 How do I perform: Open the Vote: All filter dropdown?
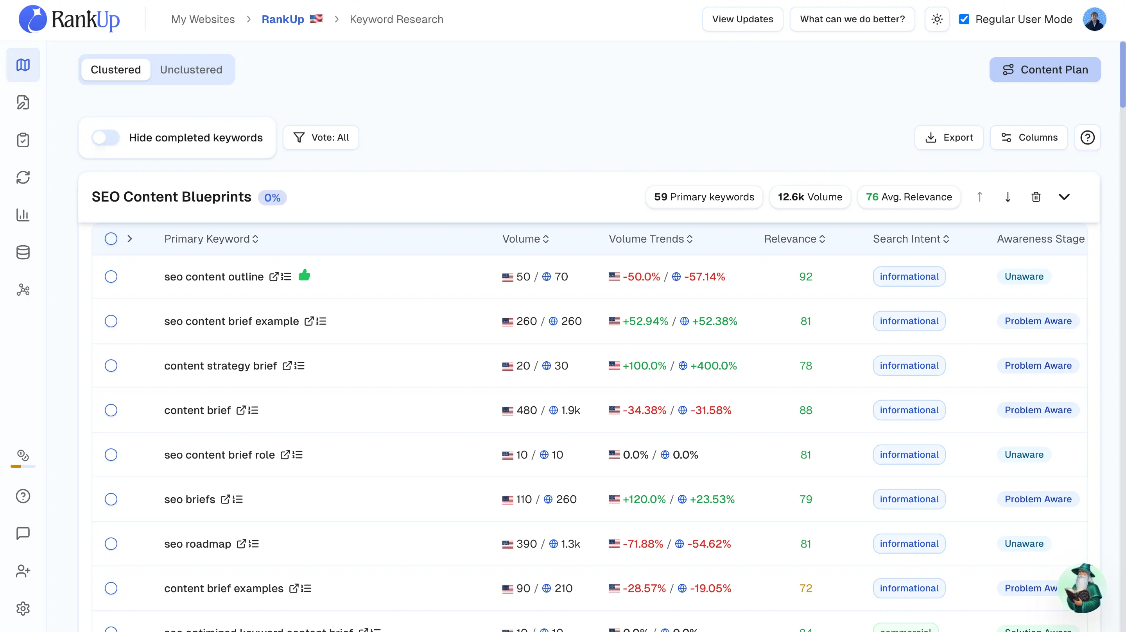point(321,137)
